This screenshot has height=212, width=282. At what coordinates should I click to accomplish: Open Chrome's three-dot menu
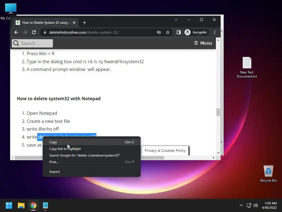(x=215, y=32)
